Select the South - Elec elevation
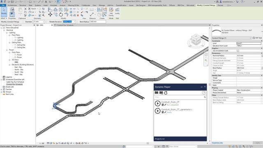263x148 pixels. tap(19, 72)
